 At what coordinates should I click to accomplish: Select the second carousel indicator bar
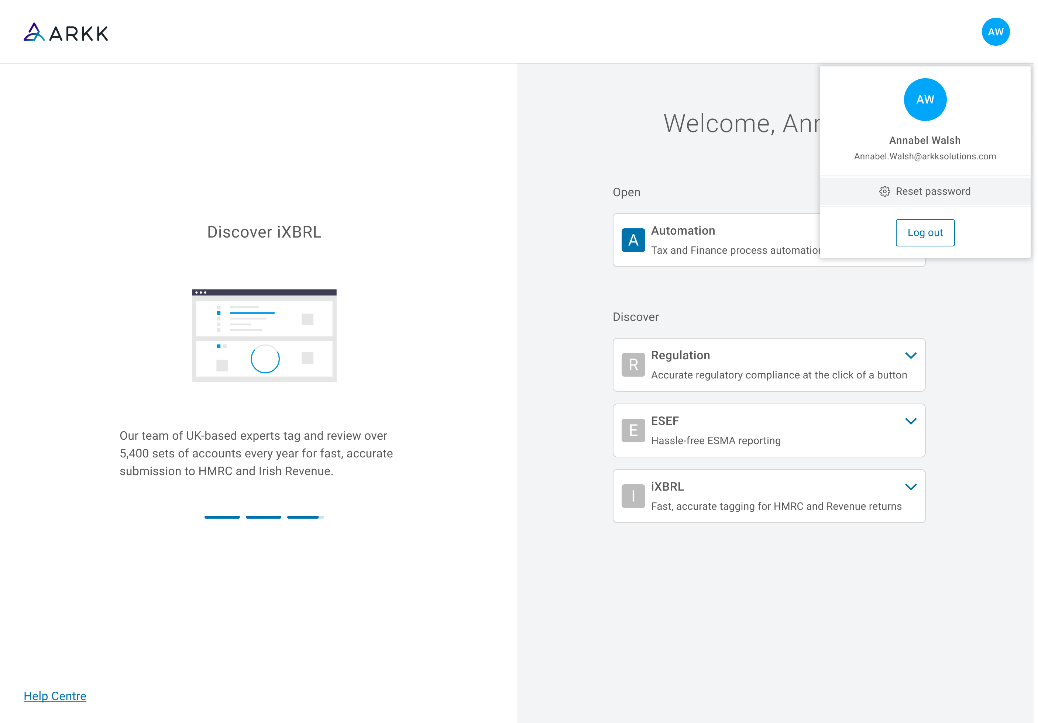click(263, 517)
